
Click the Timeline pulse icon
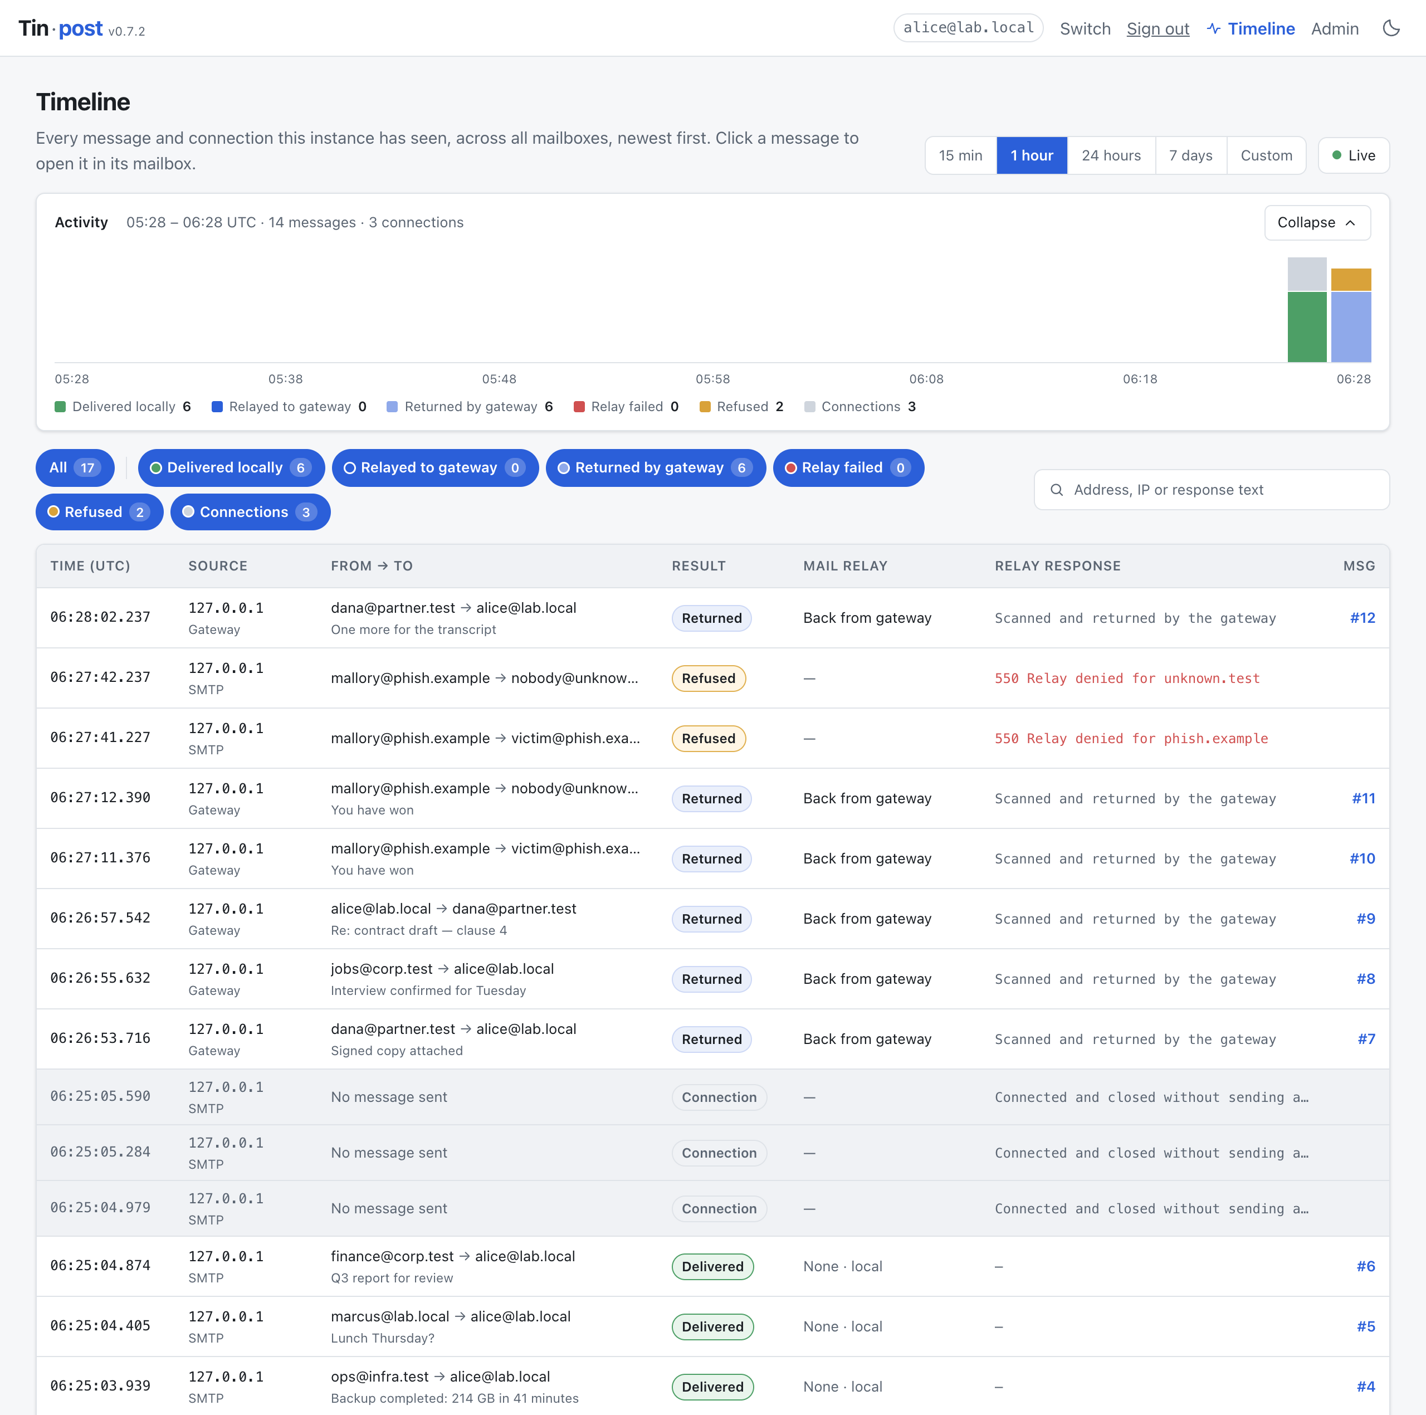(x=1213, y=29)
